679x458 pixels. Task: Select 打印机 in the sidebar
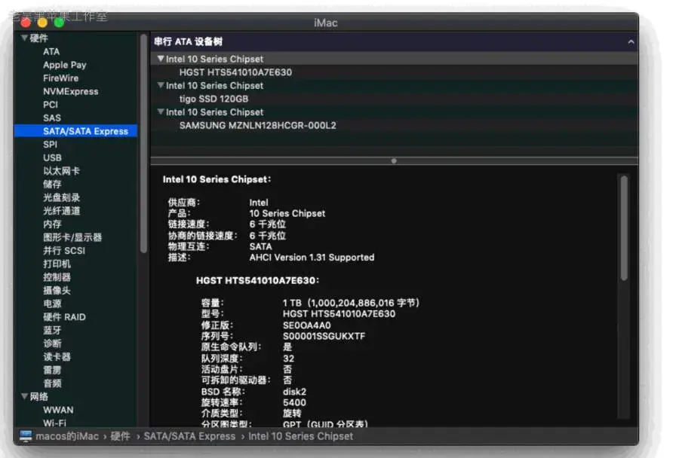tap(57, 264)
